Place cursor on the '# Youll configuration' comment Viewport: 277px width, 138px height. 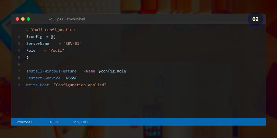tap(50, 30)
